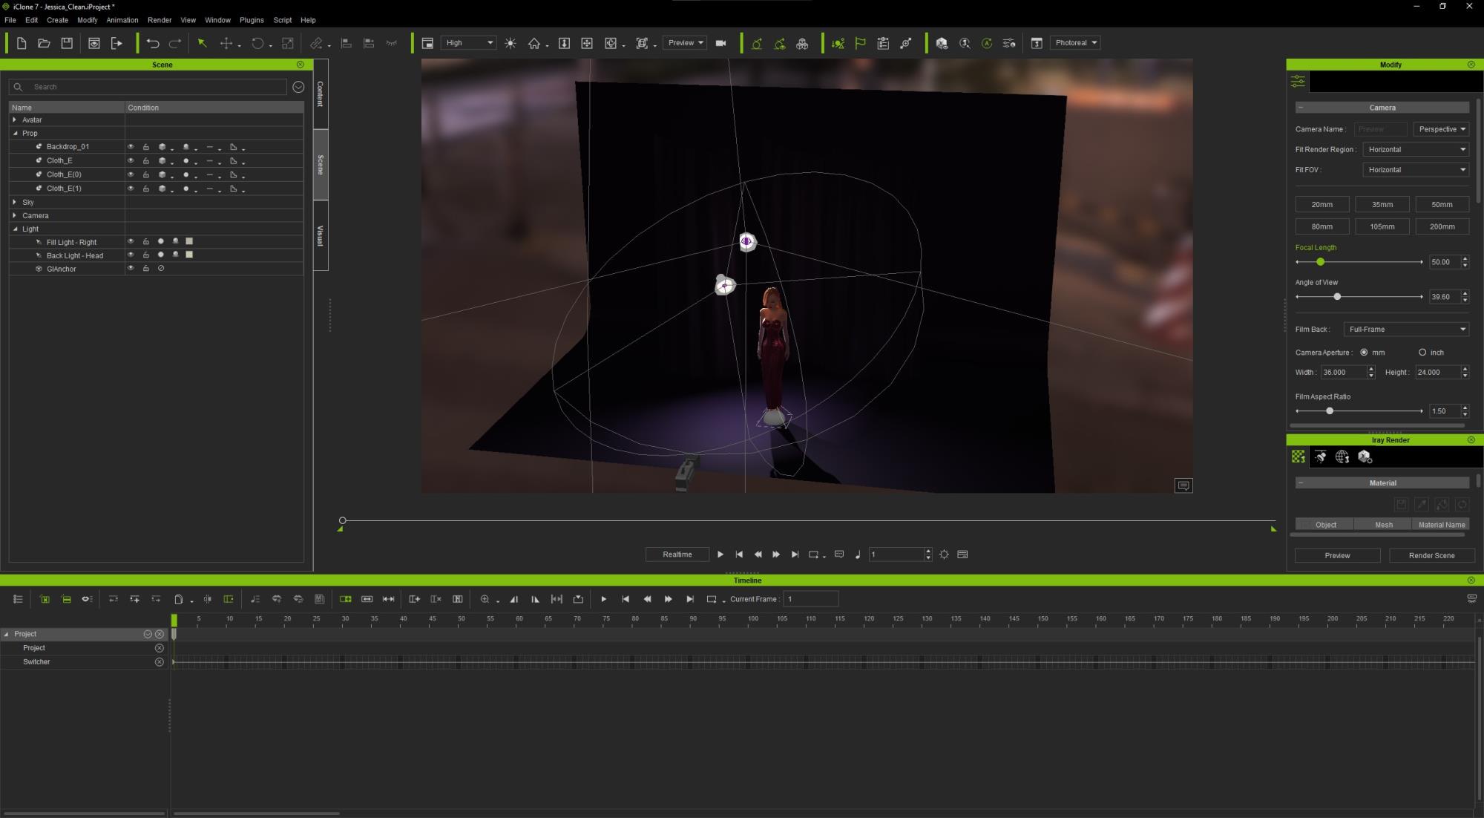Click the Undo arrow icon
The height and width of the screenshot is (818, 1484).
pos(153,43)
